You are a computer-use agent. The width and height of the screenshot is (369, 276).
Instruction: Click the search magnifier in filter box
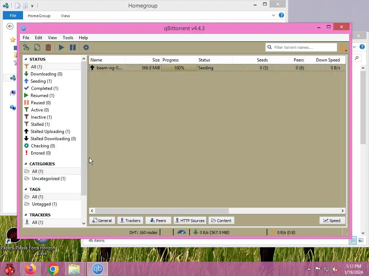coord(270,47)
